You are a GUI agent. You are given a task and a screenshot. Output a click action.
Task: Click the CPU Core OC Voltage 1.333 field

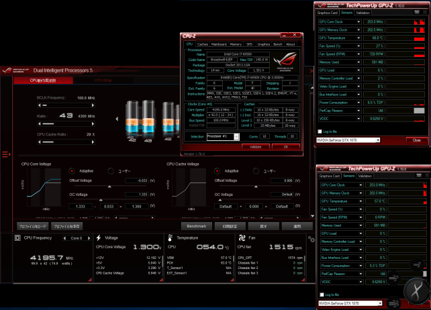[x=136, y=195]
